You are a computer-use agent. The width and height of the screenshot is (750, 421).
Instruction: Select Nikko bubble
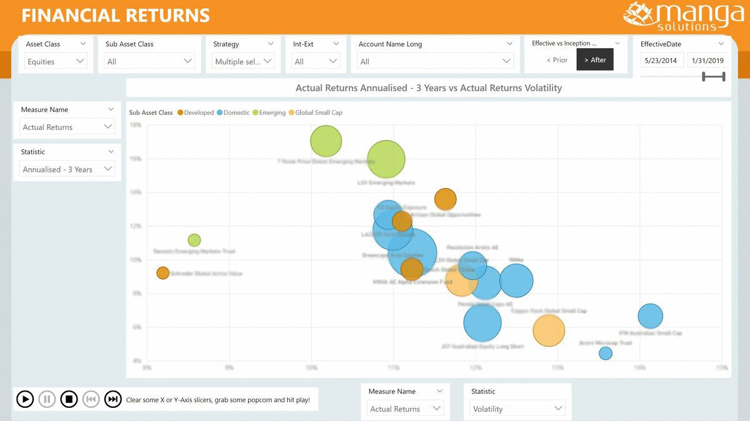coord(516,280)
